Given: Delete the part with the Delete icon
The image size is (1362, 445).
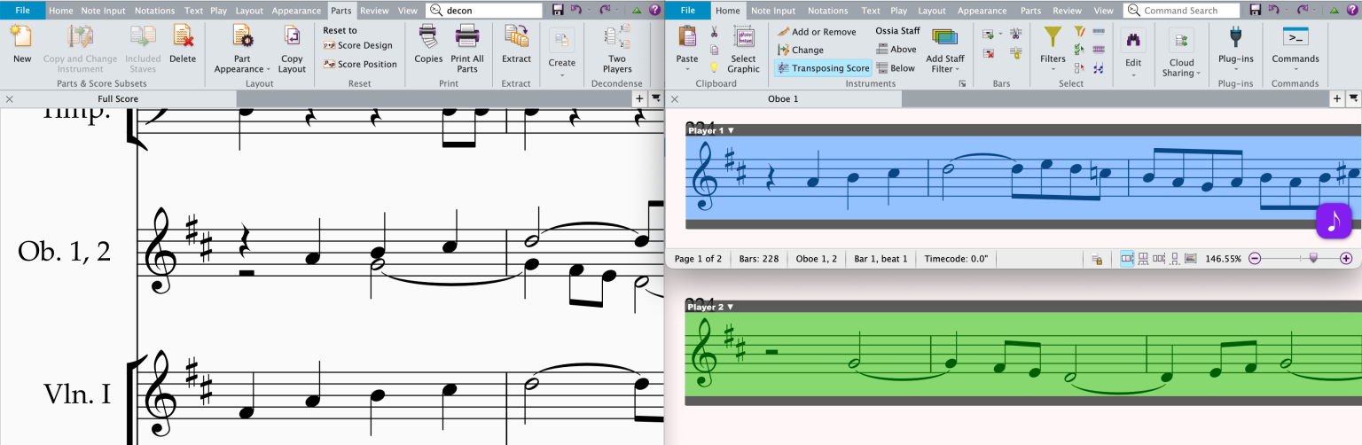Looking at the screenshot, I should 183,44.
